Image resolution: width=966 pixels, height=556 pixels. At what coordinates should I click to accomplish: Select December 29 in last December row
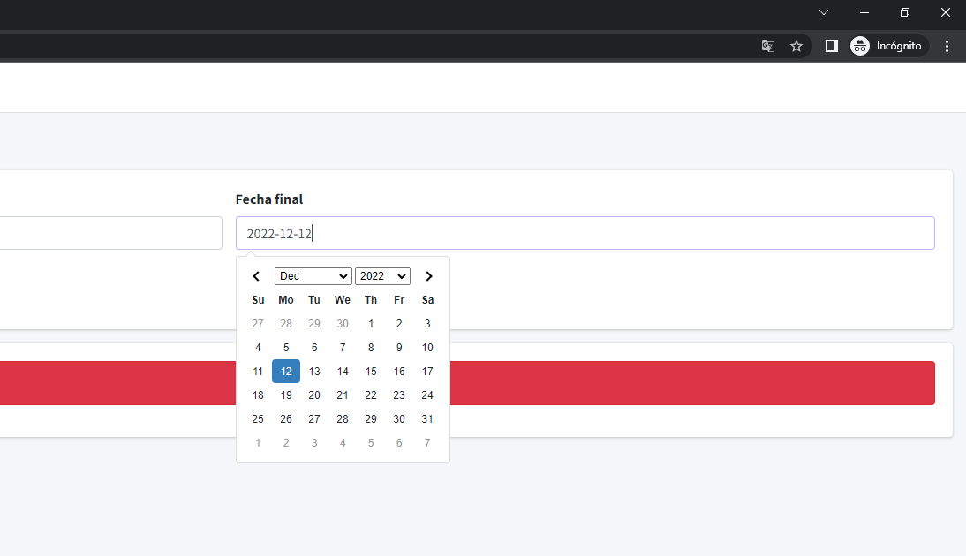(x=371, y=419)
